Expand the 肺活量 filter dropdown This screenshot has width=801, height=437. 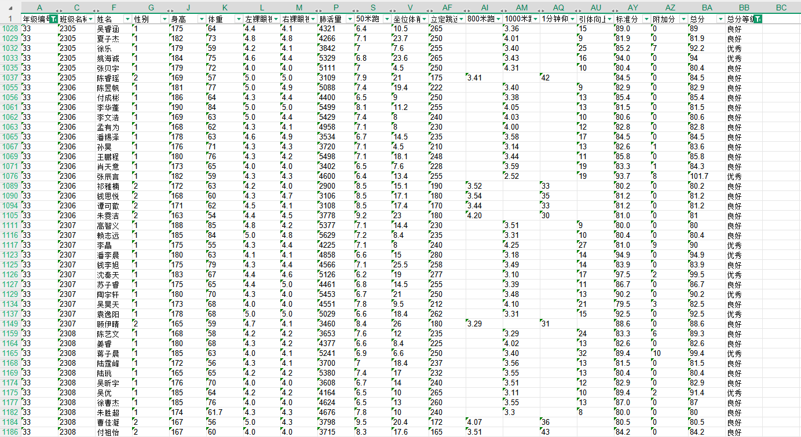pos(349,19)
